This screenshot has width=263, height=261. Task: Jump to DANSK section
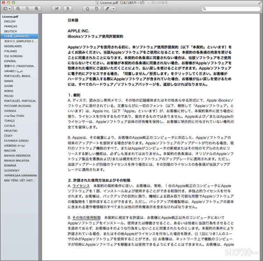pyautogui.click(x=9, y=81)
